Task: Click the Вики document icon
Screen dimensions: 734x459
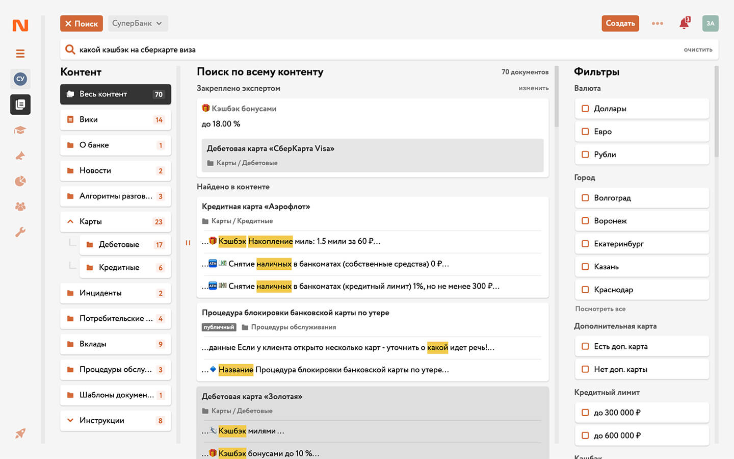Action: click(70, 120)
